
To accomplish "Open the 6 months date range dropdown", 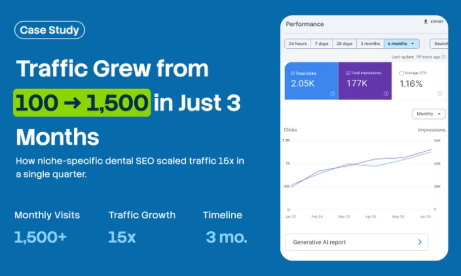I will coord(402,44).
